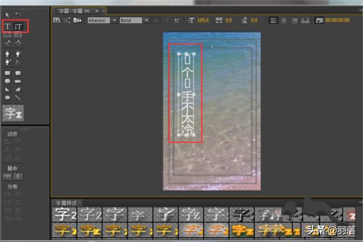Select the Rectangle shape tool
The image size is (363, 242).
pyautogui.click(x=7, y=73)
